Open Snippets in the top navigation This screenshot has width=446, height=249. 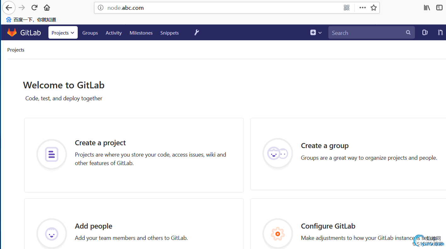coord(170,33)
